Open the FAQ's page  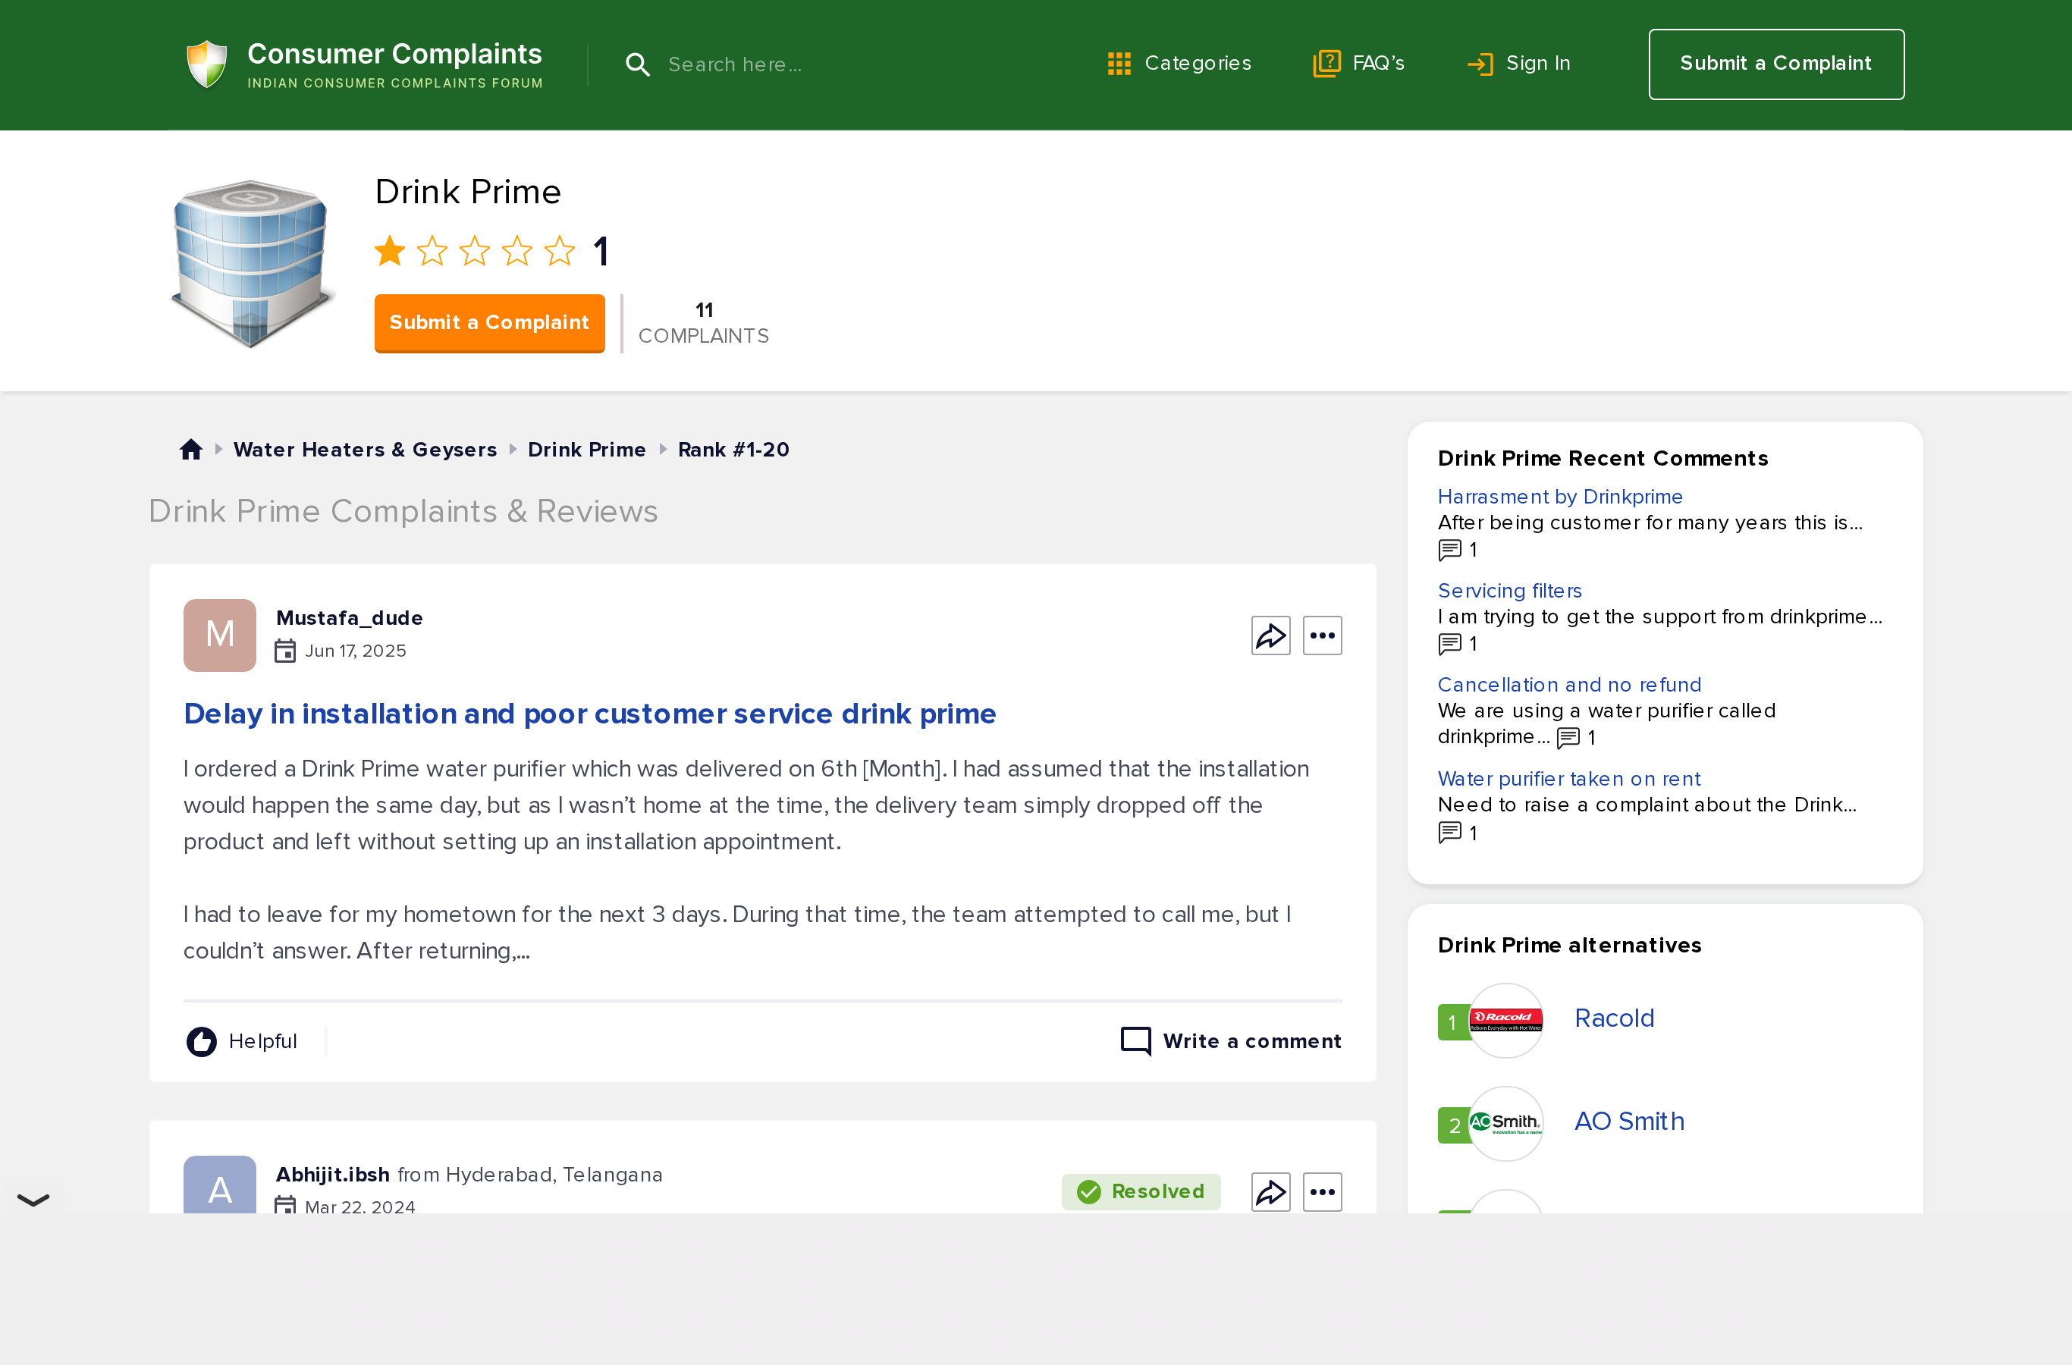1358,64
